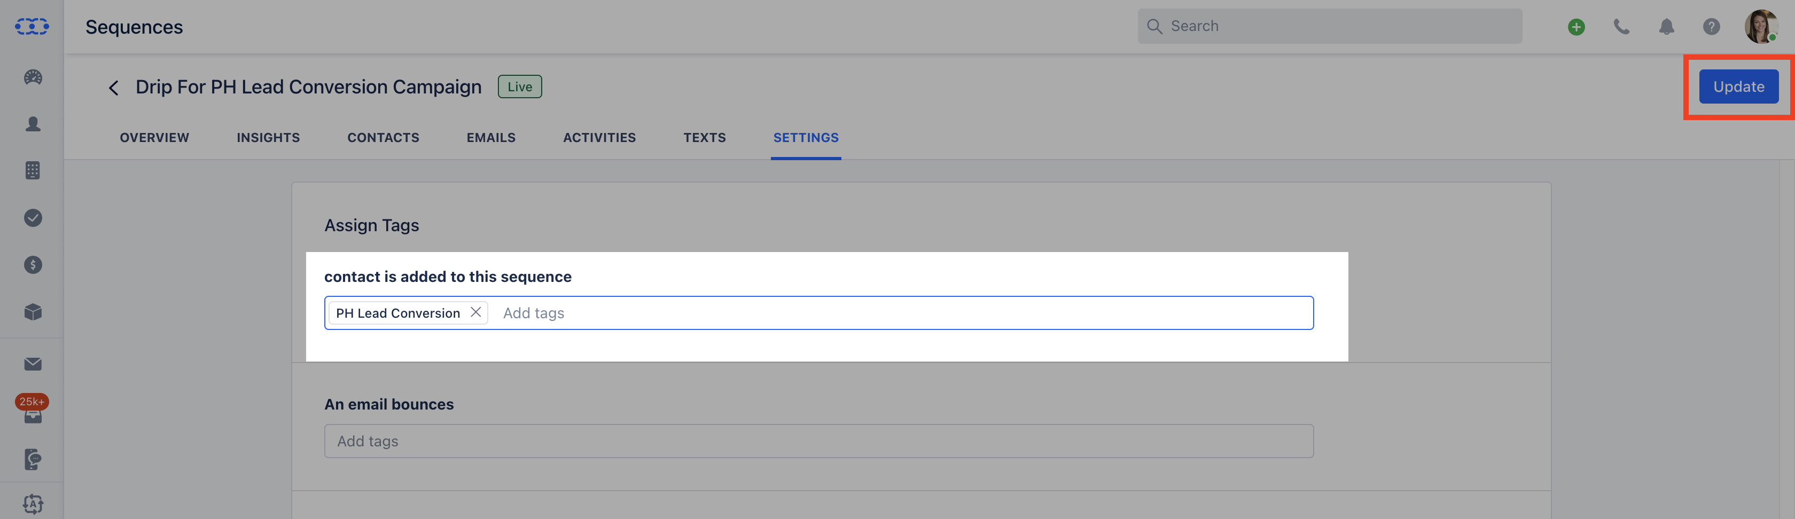This screenshot has height=519, width=1795.
Task: Open the user profile avatar
Action: (x=1761, y=27)
